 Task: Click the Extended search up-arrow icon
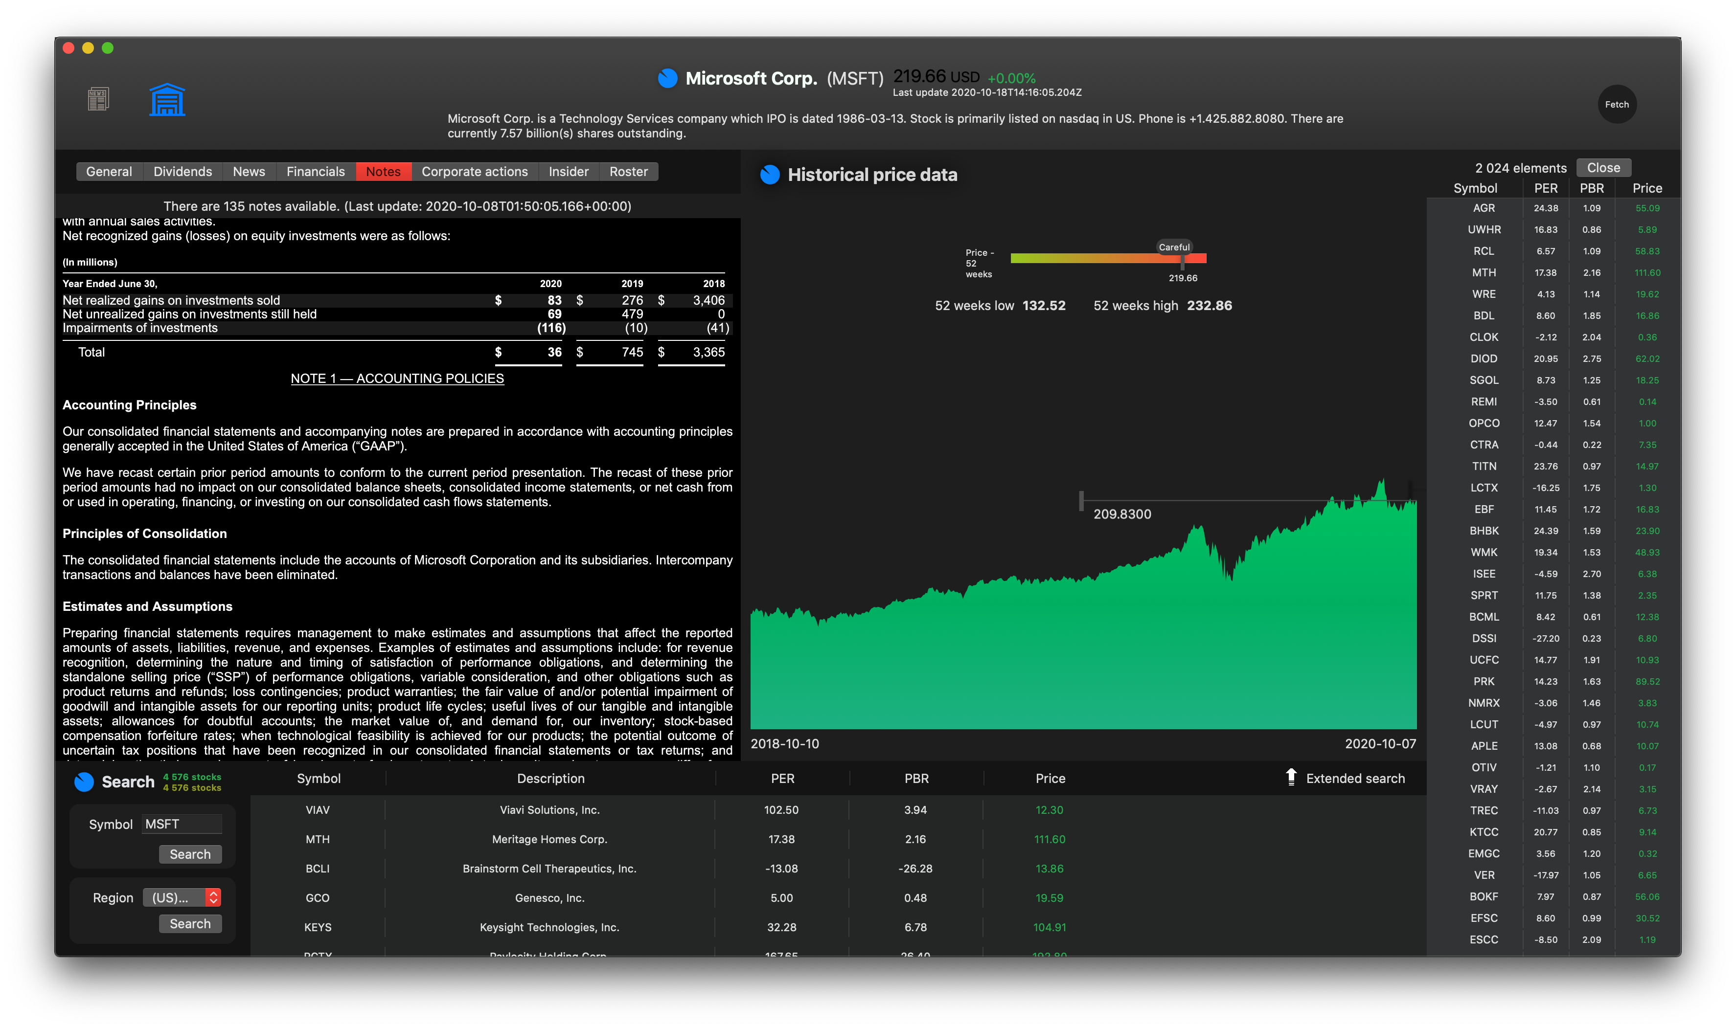click(x=1291, y=777)
